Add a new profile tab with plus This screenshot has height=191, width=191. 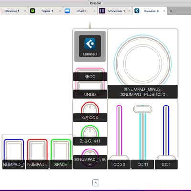171,11
